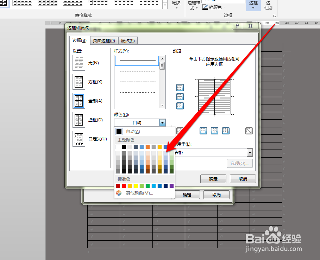Switch to the 底纹(S) tab
320x260 pixels.
128,41
